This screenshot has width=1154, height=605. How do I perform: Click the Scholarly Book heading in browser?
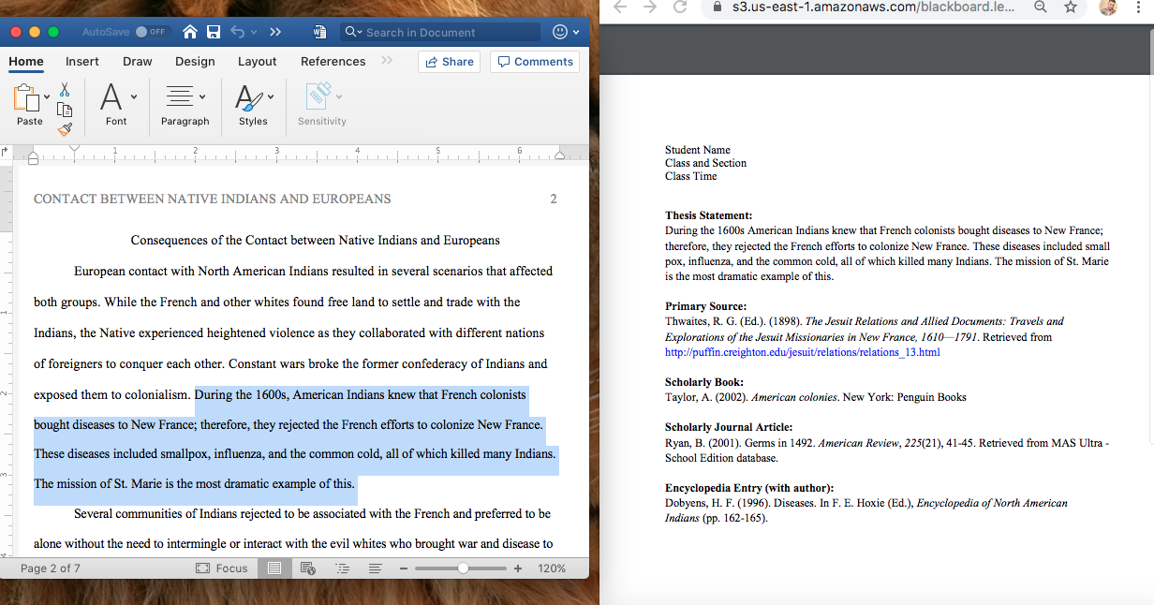click(704, 382)
